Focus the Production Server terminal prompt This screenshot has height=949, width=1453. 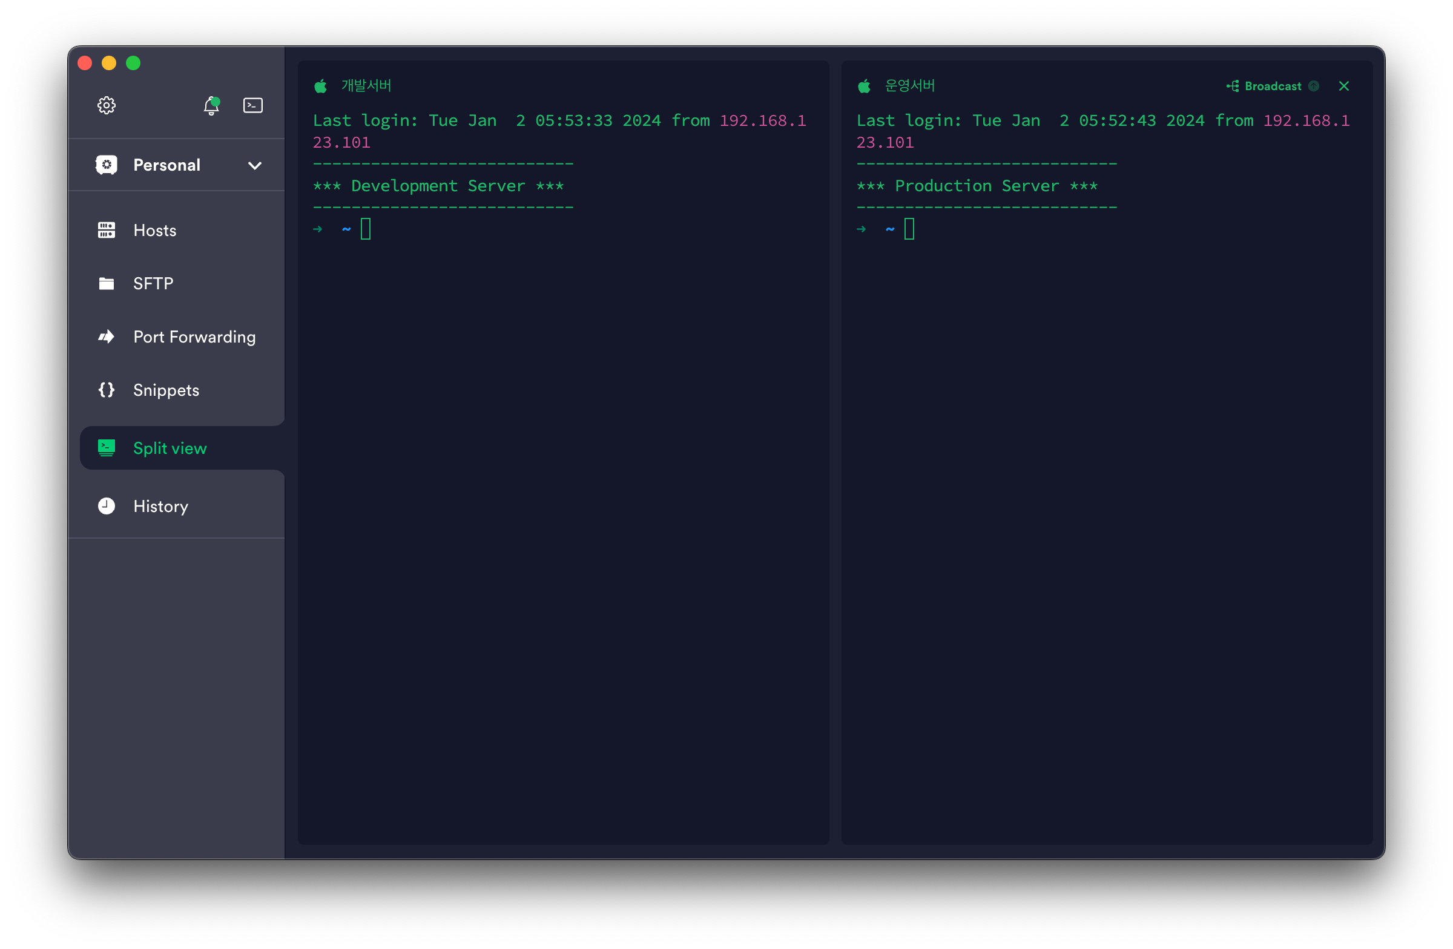(x=909, y=229)
